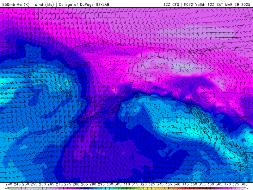Image resolution: width=253 pixels, height=190 pixels.
Task: Click the 355 value on the color scale
Action: (202, 184)
